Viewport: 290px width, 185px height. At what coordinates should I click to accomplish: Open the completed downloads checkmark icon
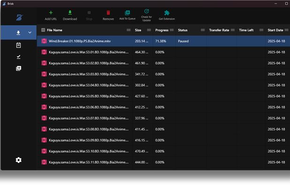point(18,57)
